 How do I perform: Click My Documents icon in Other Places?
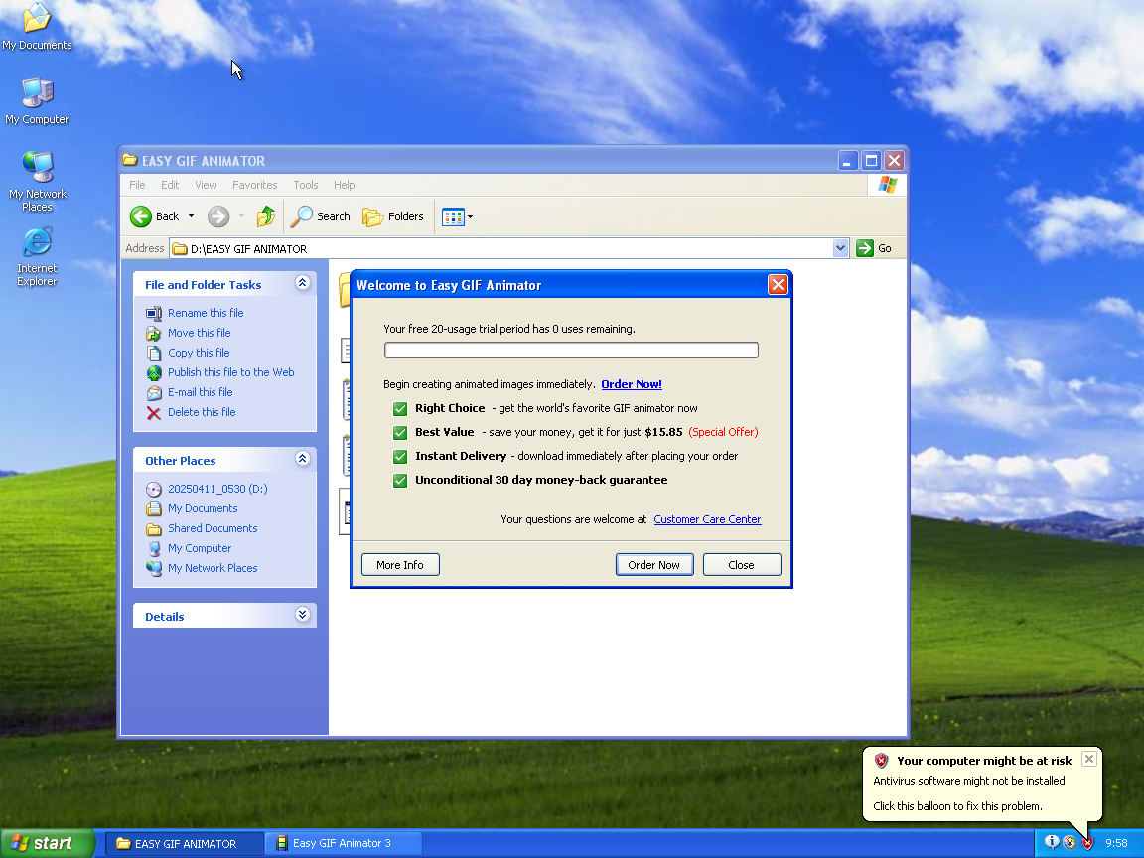pyautogui.click(x=153, y=508)
